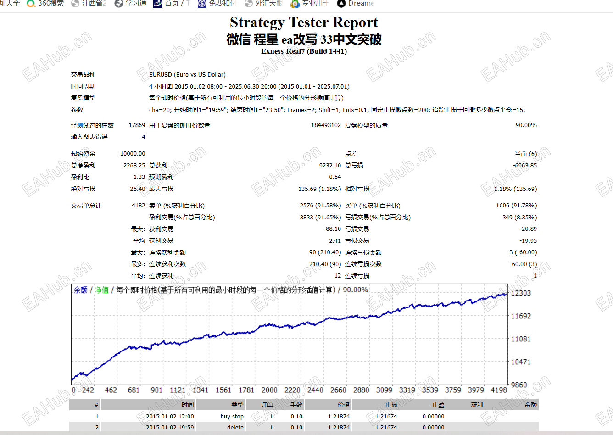Viewport: 613px width, 435px height.
Task: Click the Dreame bookmark icon
Action: (x=341, y=4)
